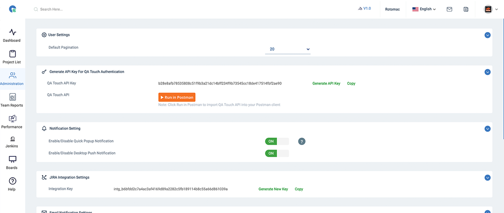Open the Dashboard pulse icon

pyautogui.click(x=13, y=32)
